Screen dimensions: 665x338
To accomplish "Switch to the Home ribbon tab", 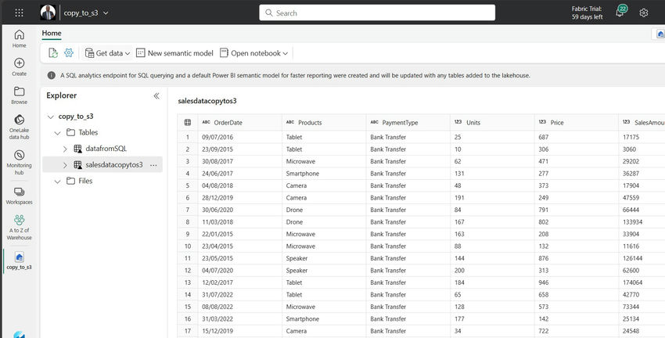I will 52,33.
